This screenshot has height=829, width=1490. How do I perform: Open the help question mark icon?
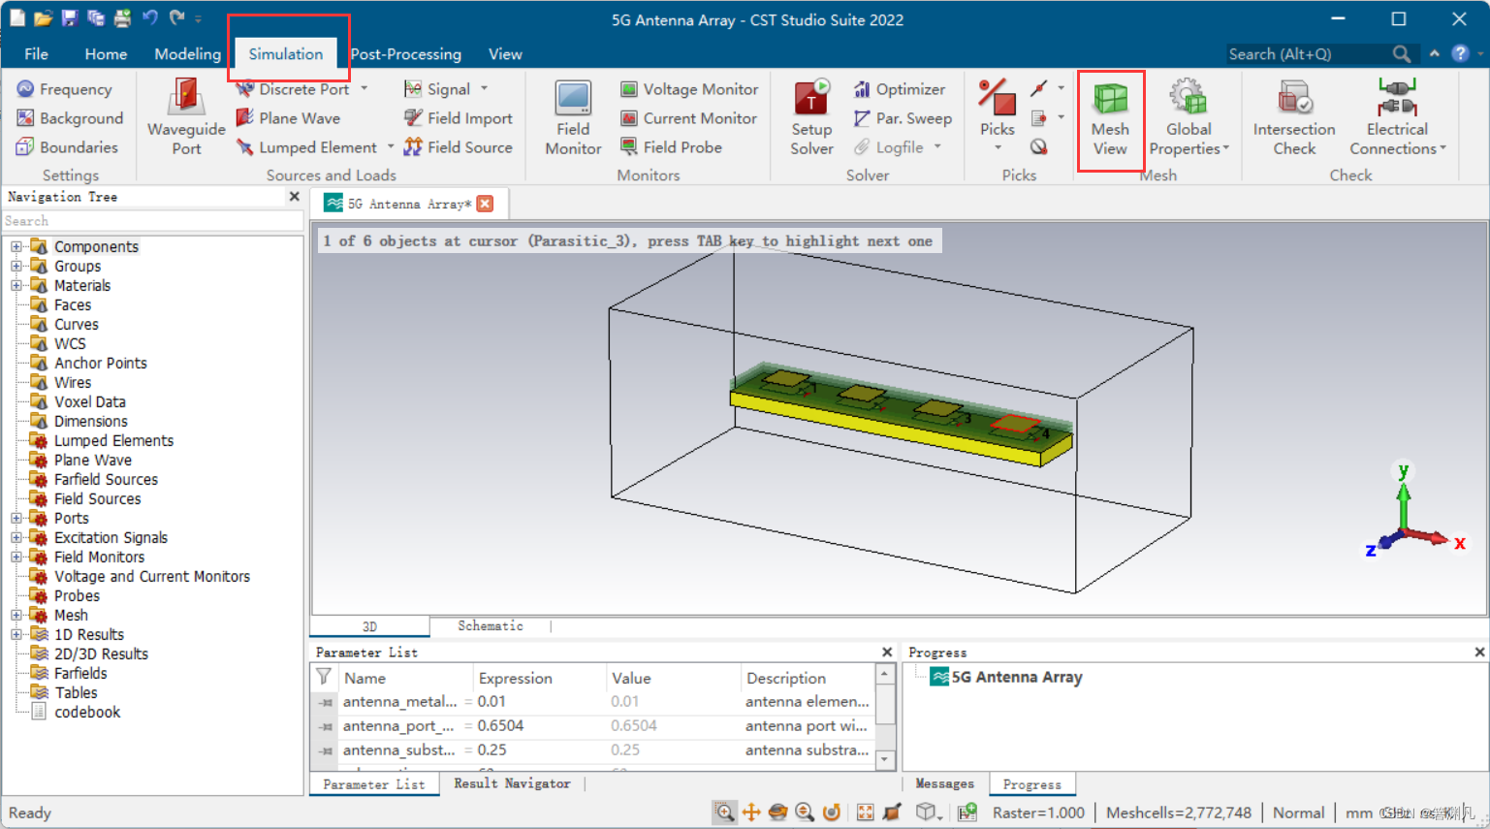click(1460, 53)
